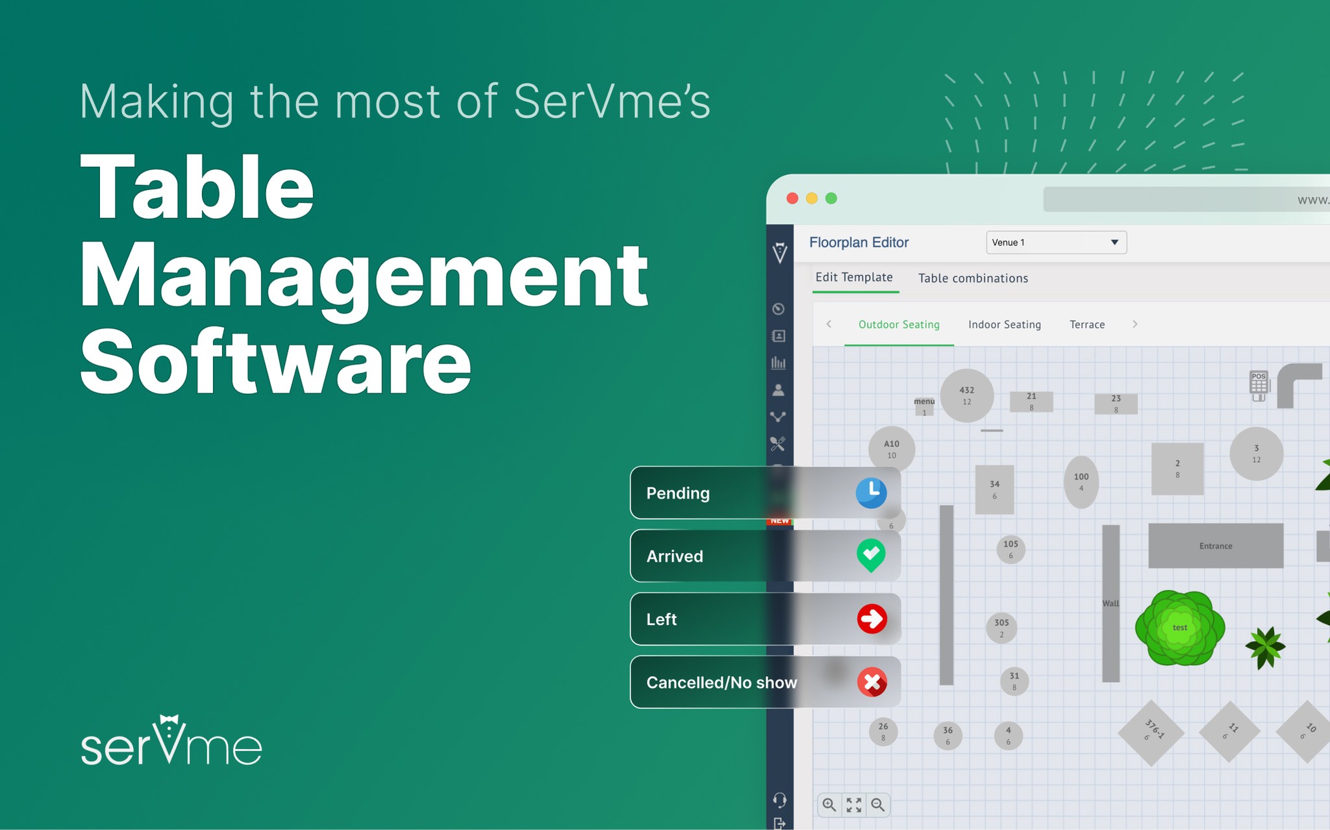Click the right chevron beside Terrace

click(x=1135, y=324)
